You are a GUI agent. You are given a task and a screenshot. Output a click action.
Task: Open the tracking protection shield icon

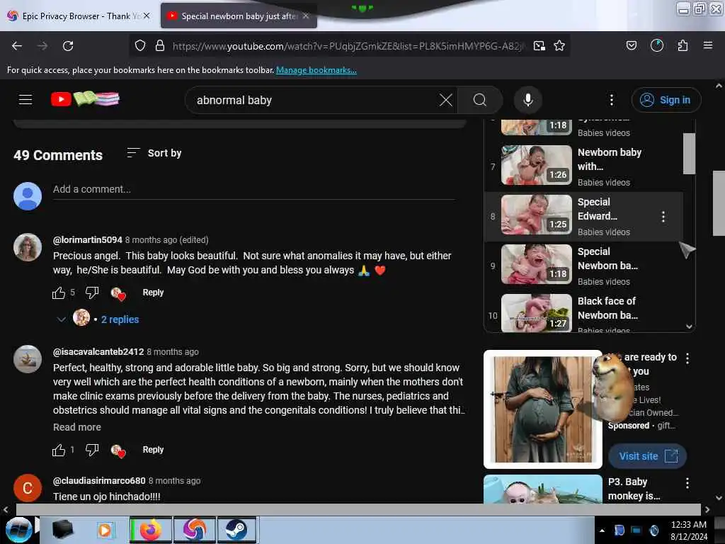139,46
